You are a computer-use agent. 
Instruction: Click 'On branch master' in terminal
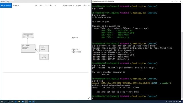pos(102,17)
